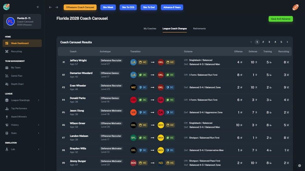Screen dimensions: 305x171
Task: Go to next page of carousel results
Action: click(287, 42)
